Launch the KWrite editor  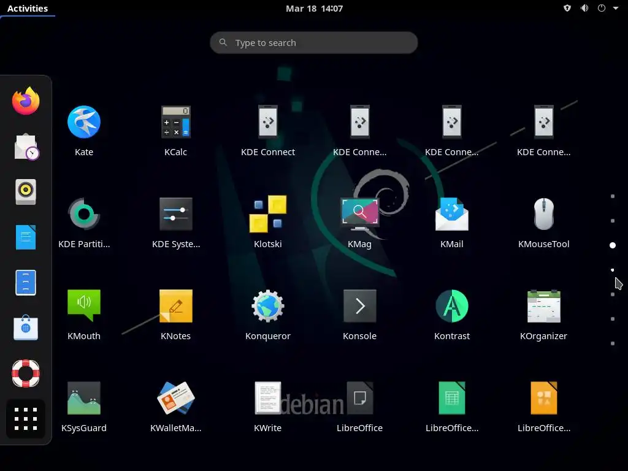(268, 397)
